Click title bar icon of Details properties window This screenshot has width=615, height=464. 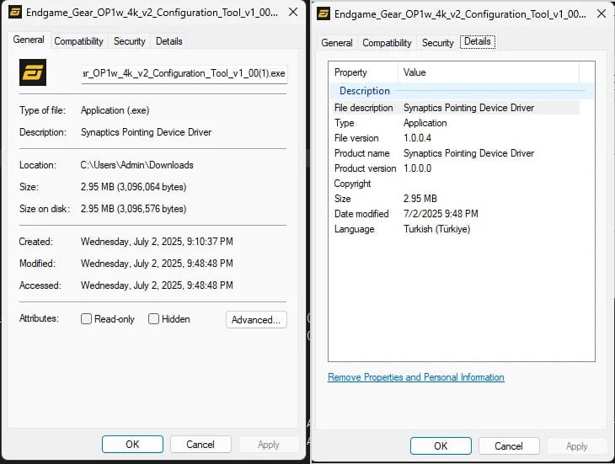[x=322, y=14]
